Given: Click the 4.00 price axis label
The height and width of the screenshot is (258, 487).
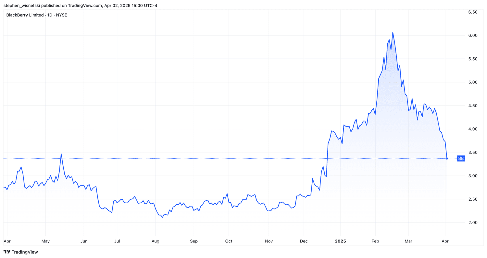Looking at the screenshot, I should (473, 129).
